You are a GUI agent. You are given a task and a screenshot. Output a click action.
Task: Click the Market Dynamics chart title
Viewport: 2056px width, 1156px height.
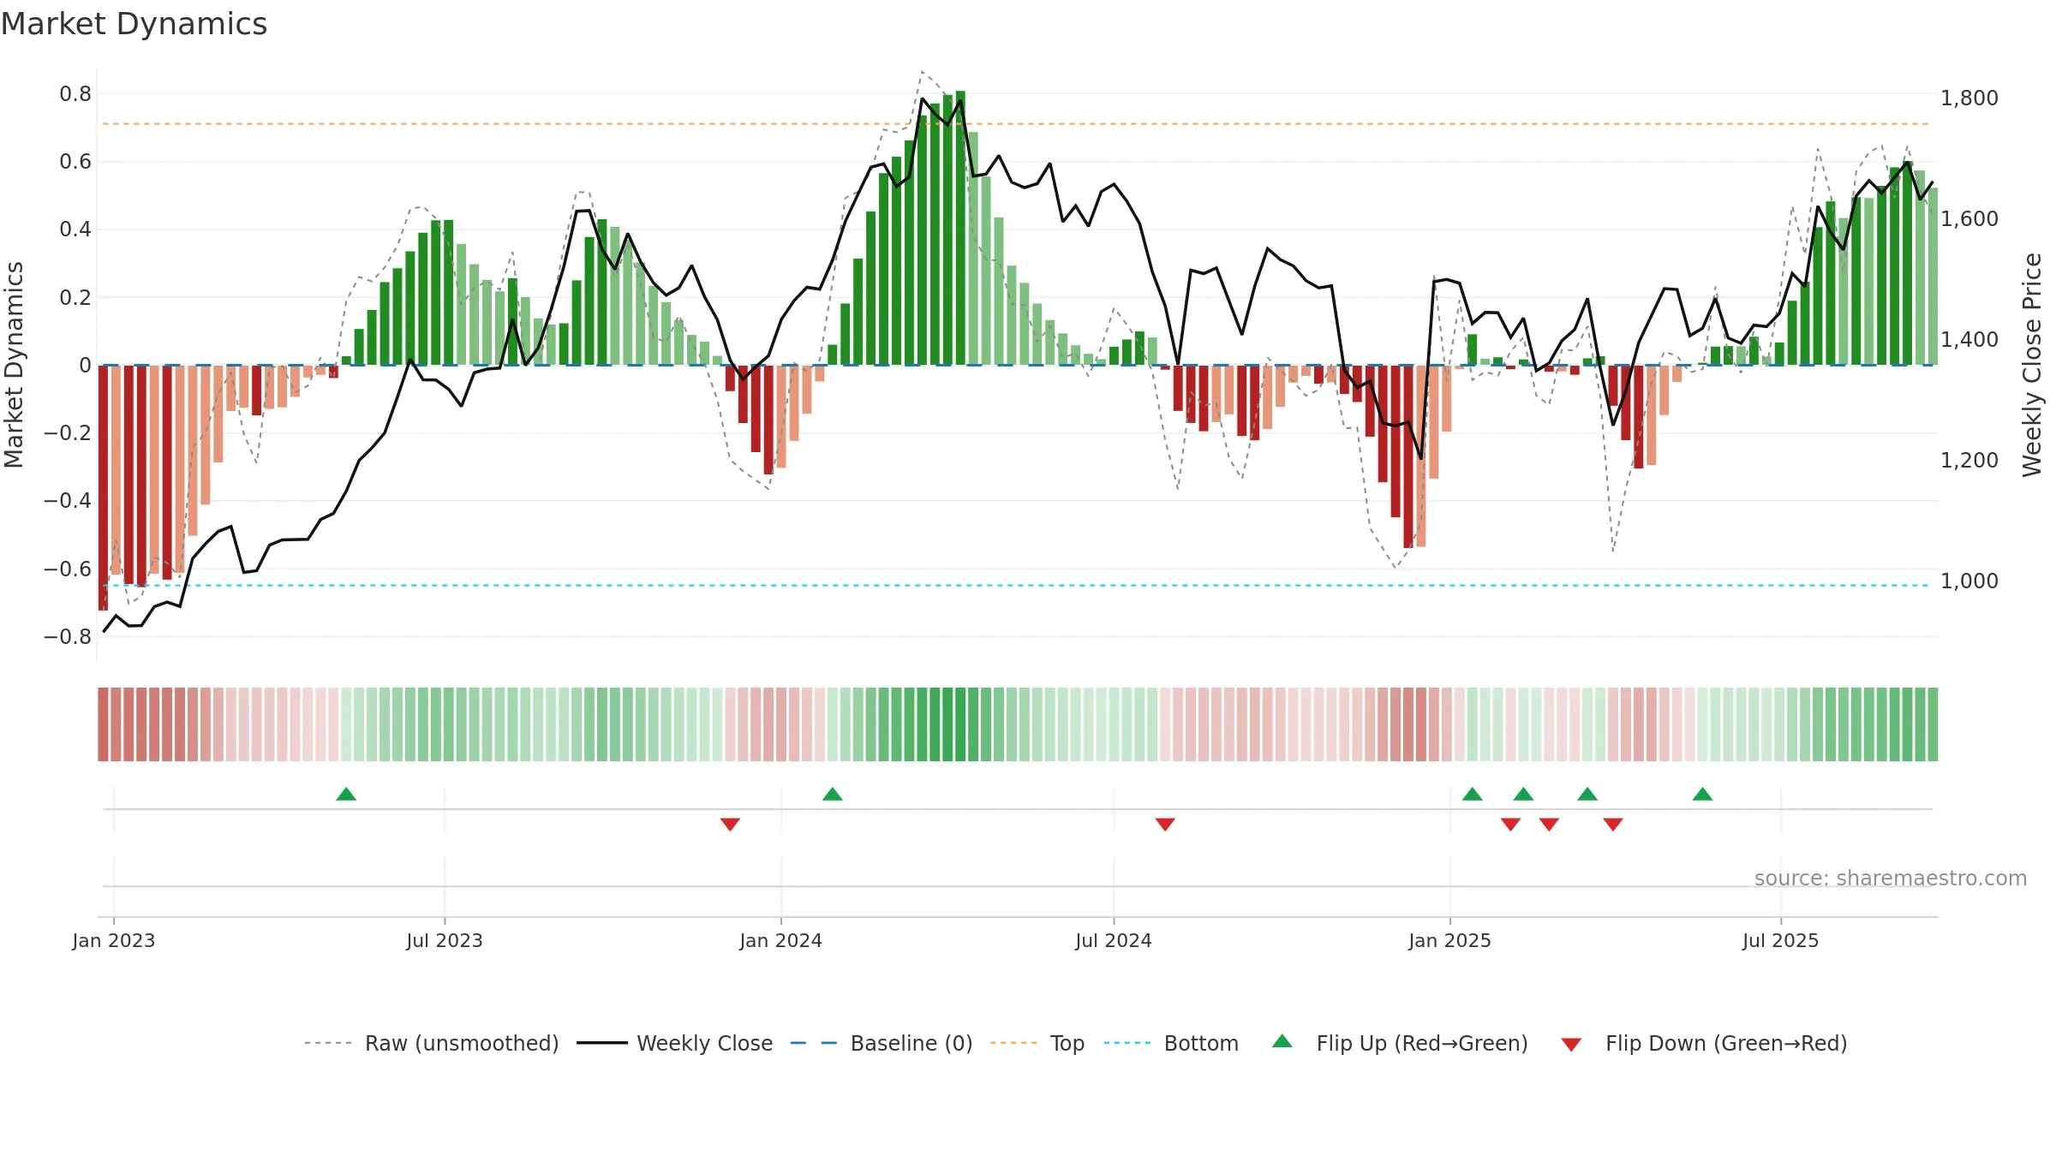[x=134, y=24]
